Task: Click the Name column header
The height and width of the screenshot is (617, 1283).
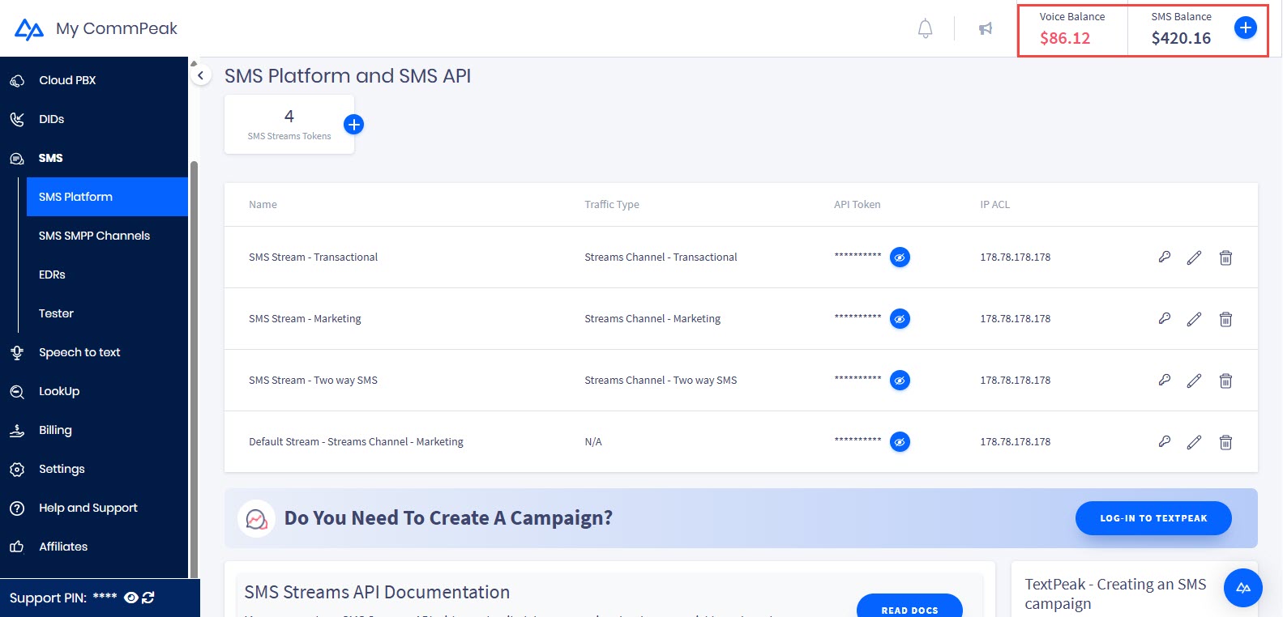Action: (x=263, y=205)
